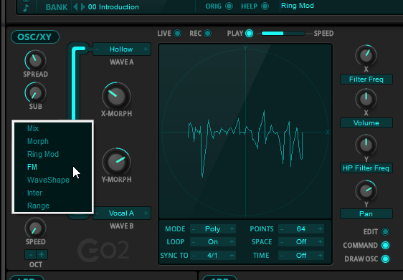
Task: Click inside the XY waveform display
Action: pos(245,131)
